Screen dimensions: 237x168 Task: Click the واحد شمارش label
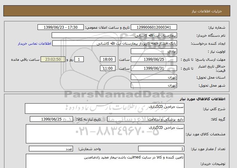[x=90, y=149]
